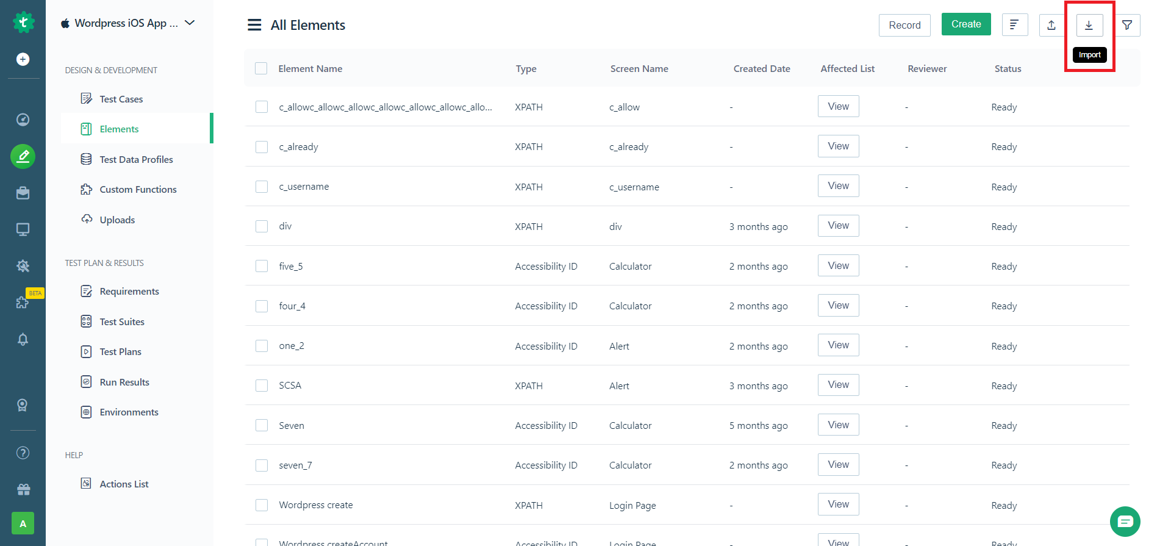This screenshot has width=1171, height=546.
Task: Click View for SCSA row
Action: point(838,385)
